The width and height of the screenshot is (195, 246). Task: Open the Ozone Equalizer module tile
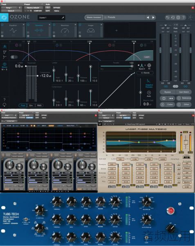coord(13,30)
